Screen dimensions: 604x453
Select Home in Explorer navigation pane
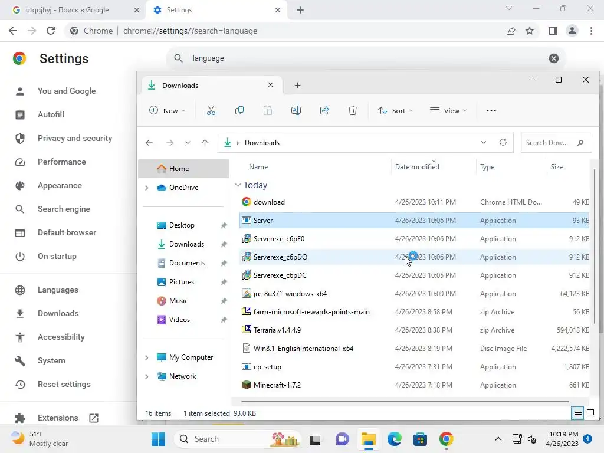(183, 169)
